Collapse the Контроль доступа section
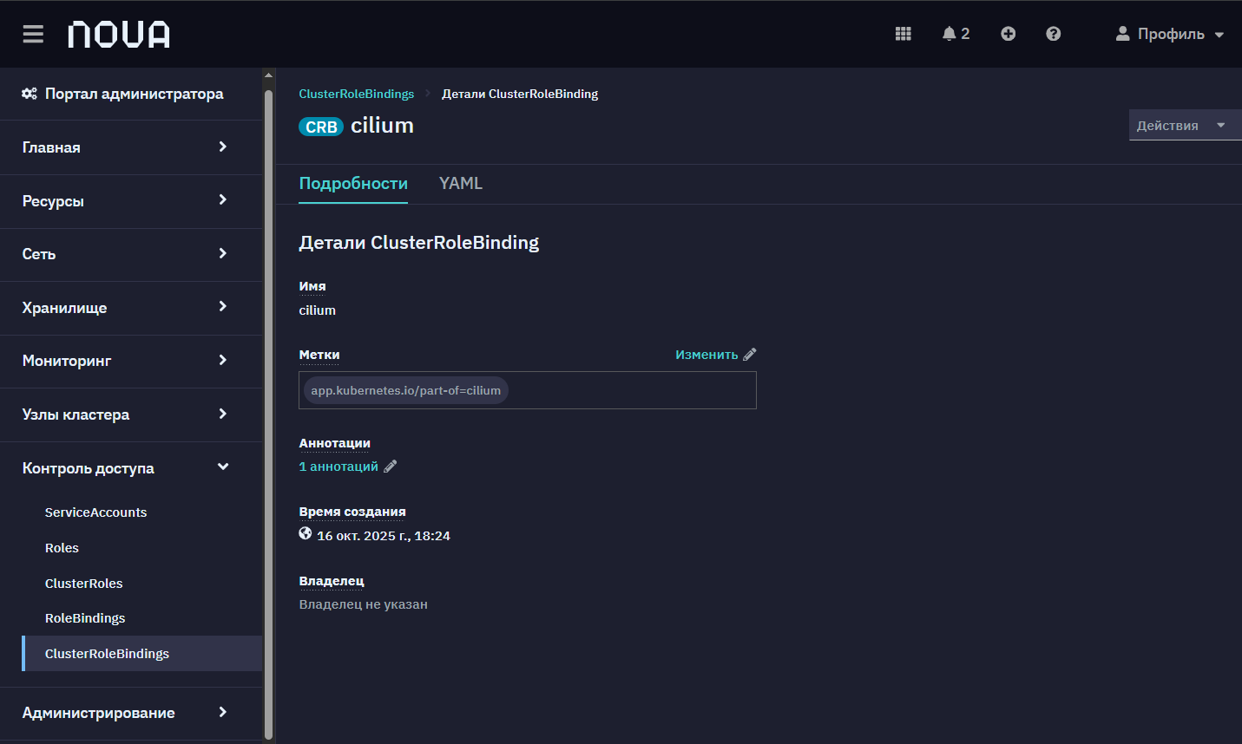The width and height of the screenshot is (1242, 744). point(131,468)
